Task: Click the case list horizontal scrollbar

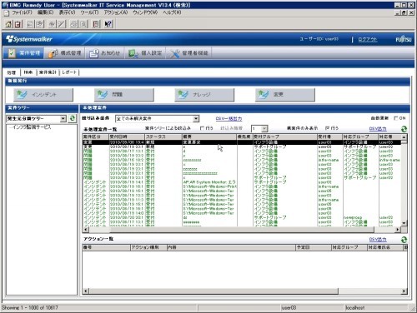Action: [242, 230]
